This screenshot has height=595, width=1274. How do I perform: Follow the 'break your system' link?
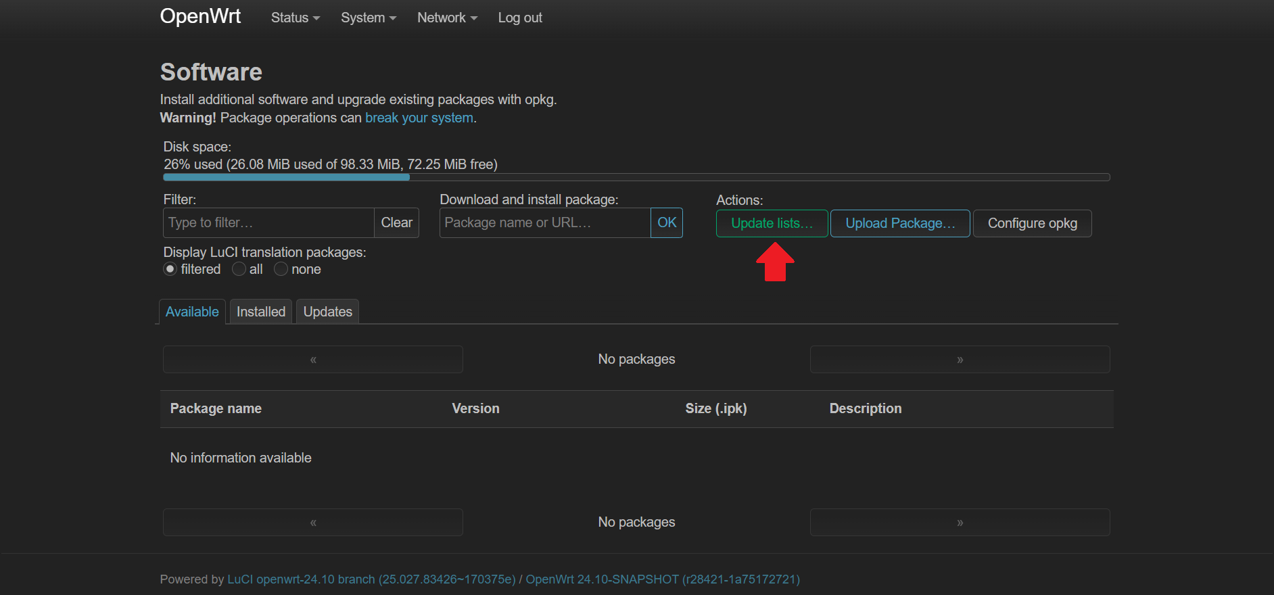click(x=419, y=118)
